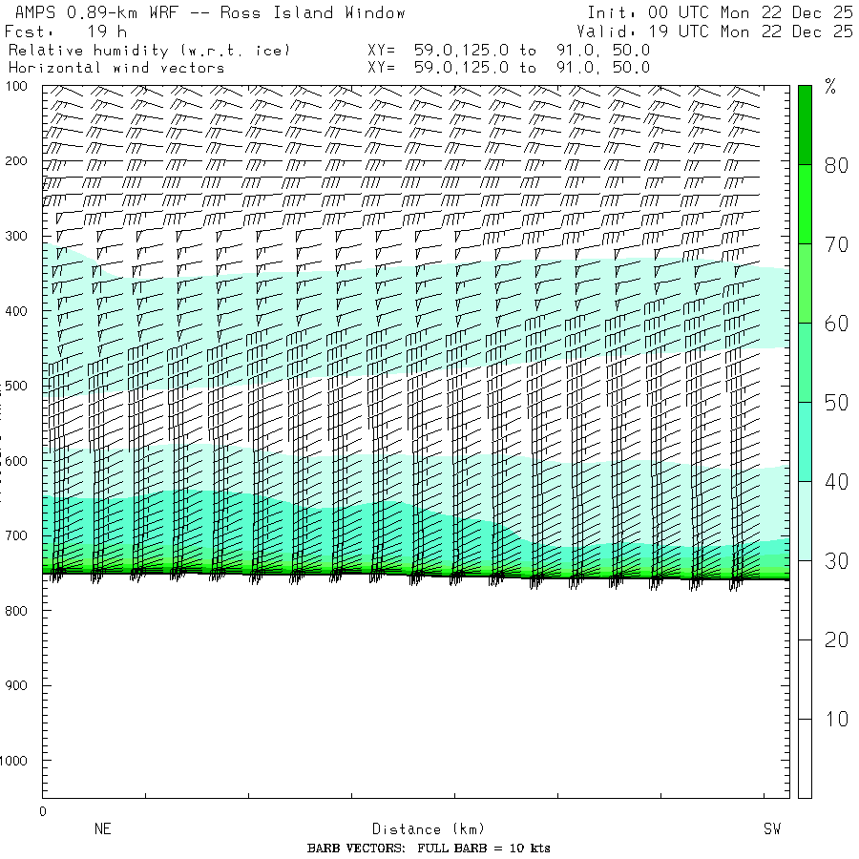Click the colorbar label 40
This screenshot has height=859, width=859.
pos(836,482)
